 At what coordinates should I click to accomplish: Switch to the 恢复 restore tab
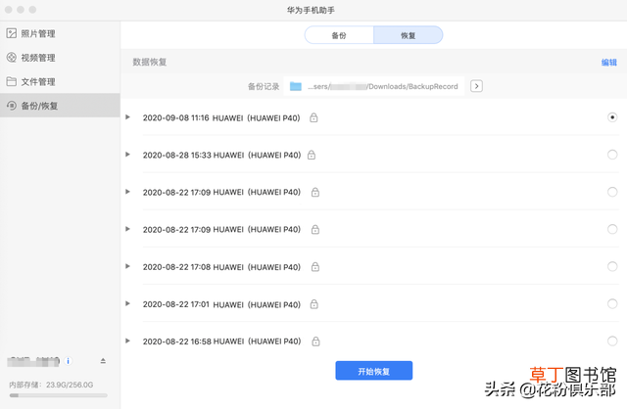409,35
